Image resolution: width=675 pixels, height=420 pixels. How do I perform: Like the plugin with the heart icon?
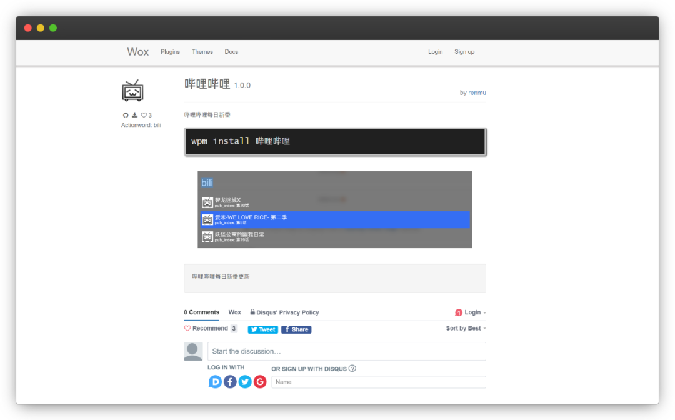pyautogui.click(x=144, y=115)
